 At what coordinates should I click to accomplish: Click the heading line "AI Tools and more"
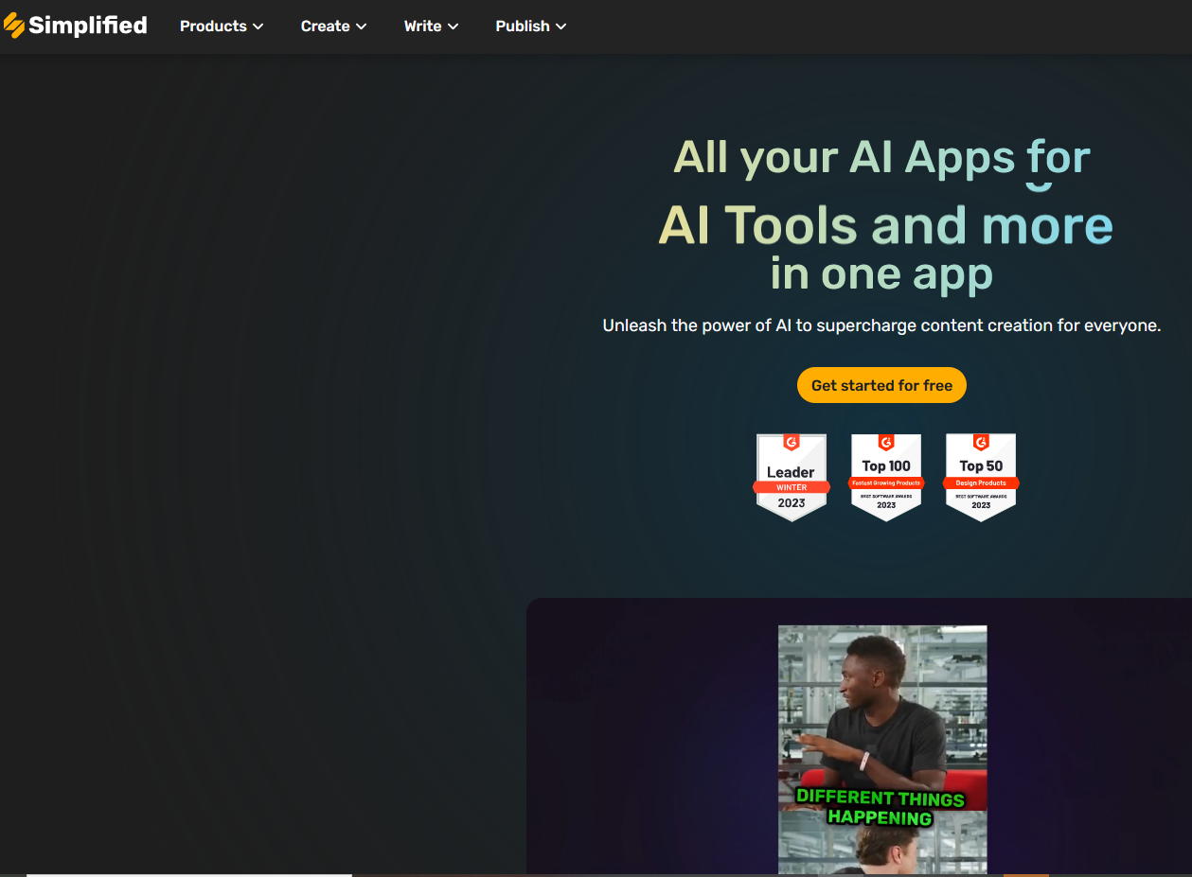tap(885, 225)
